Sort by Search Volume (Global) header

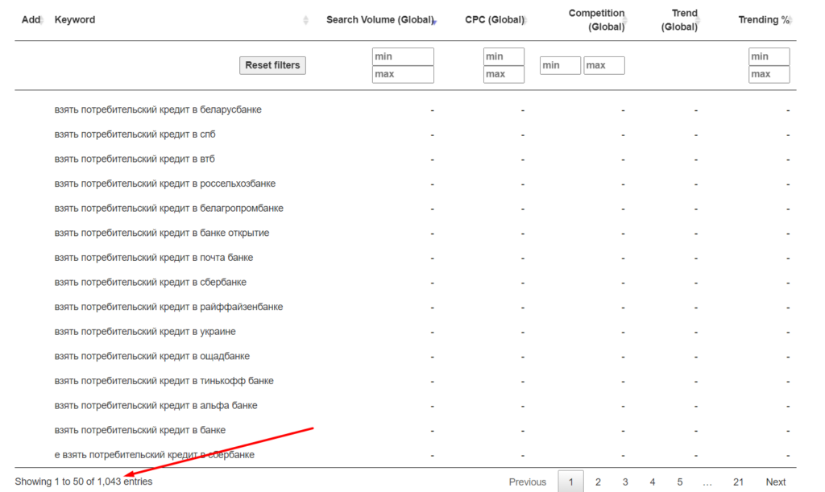tap(379, 20)
